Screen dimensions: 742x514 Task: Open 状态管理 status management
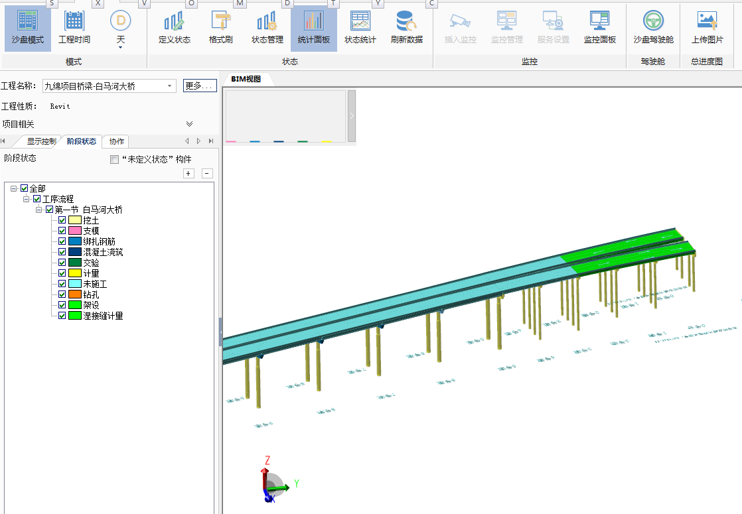point(267,27)
